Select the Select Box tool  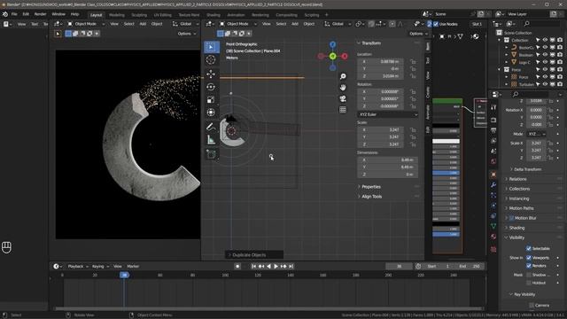211,47
